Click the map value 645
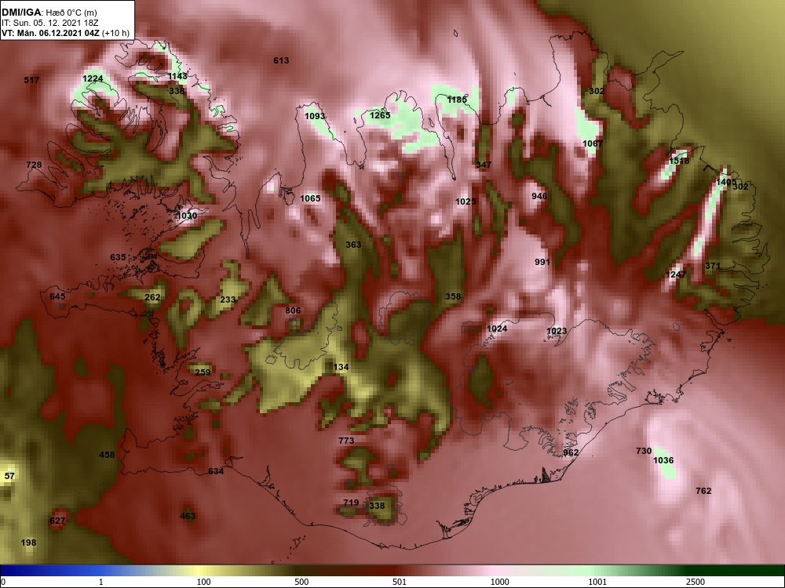The height and width of the screenshot is (588, 785). (x=57, y=296)
